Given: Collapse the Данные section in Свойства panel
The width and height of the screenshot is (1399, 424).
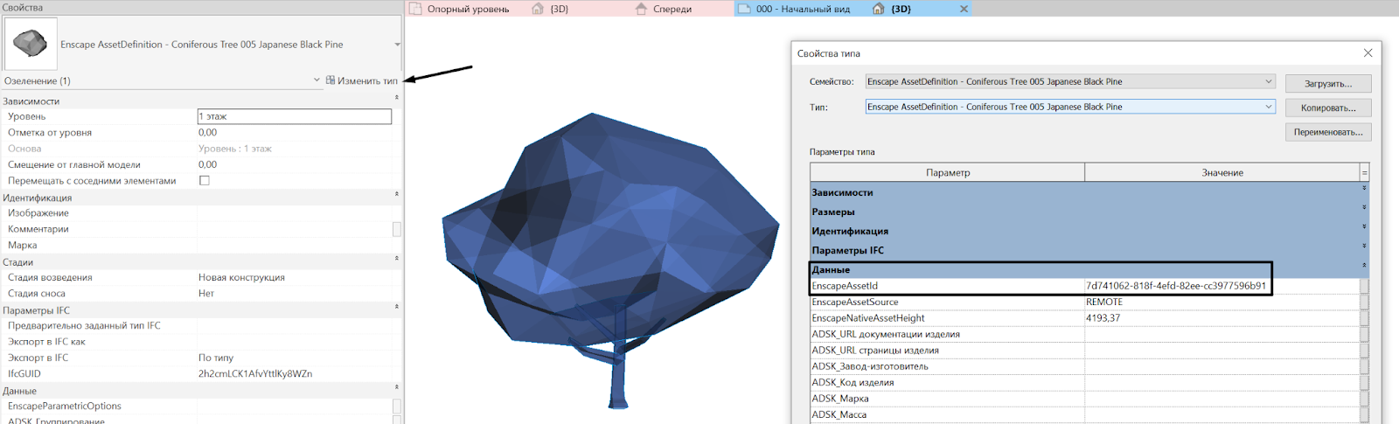Looking at the screenshot, I should coord(396,388).
